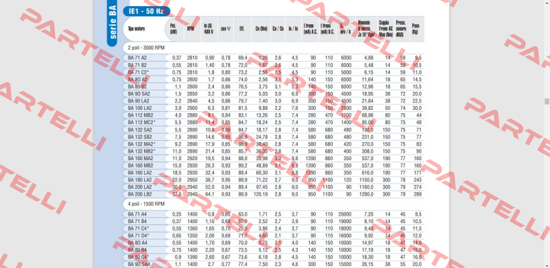Click the 'BA 132 MA2*' motor type row

pyautogui.click(x=274, y=144)
